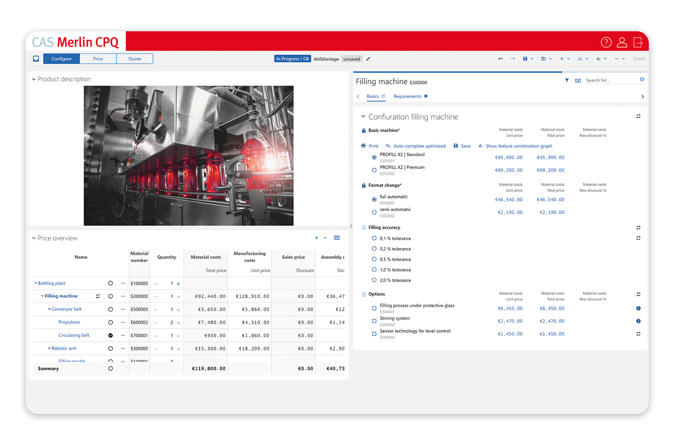Screen dimensions: 674x442
Task: Click the Auto-complete optimized icon
Action: [388, 146]
